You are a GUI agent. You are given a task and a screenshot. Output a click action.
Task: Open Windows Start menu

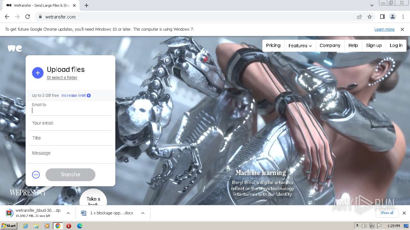coord(9,226)
